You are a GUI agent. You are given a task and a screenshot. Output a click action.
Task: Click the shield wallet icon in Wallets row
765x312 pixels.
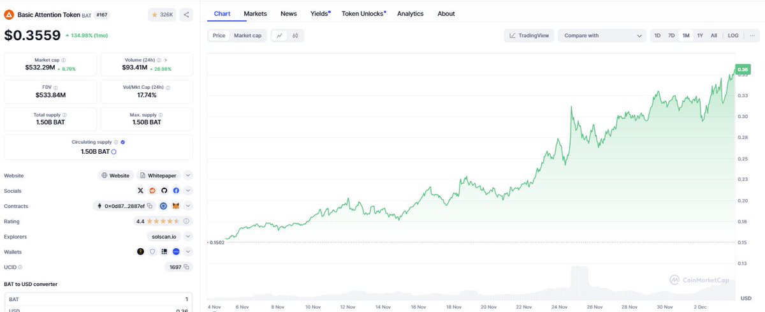pos(152,252)
